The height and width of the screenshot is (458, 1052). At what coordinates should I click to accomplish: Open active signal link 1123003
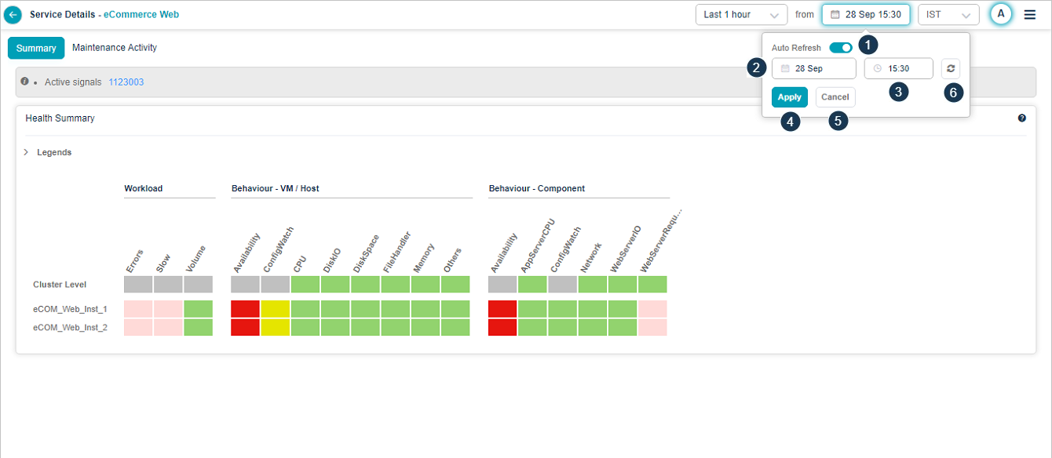point(126,82)
